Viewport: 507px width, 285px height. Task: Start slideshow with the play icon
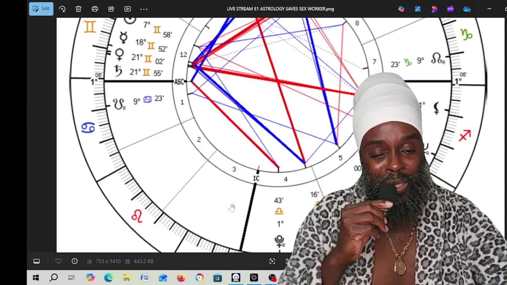coord(127,9)
